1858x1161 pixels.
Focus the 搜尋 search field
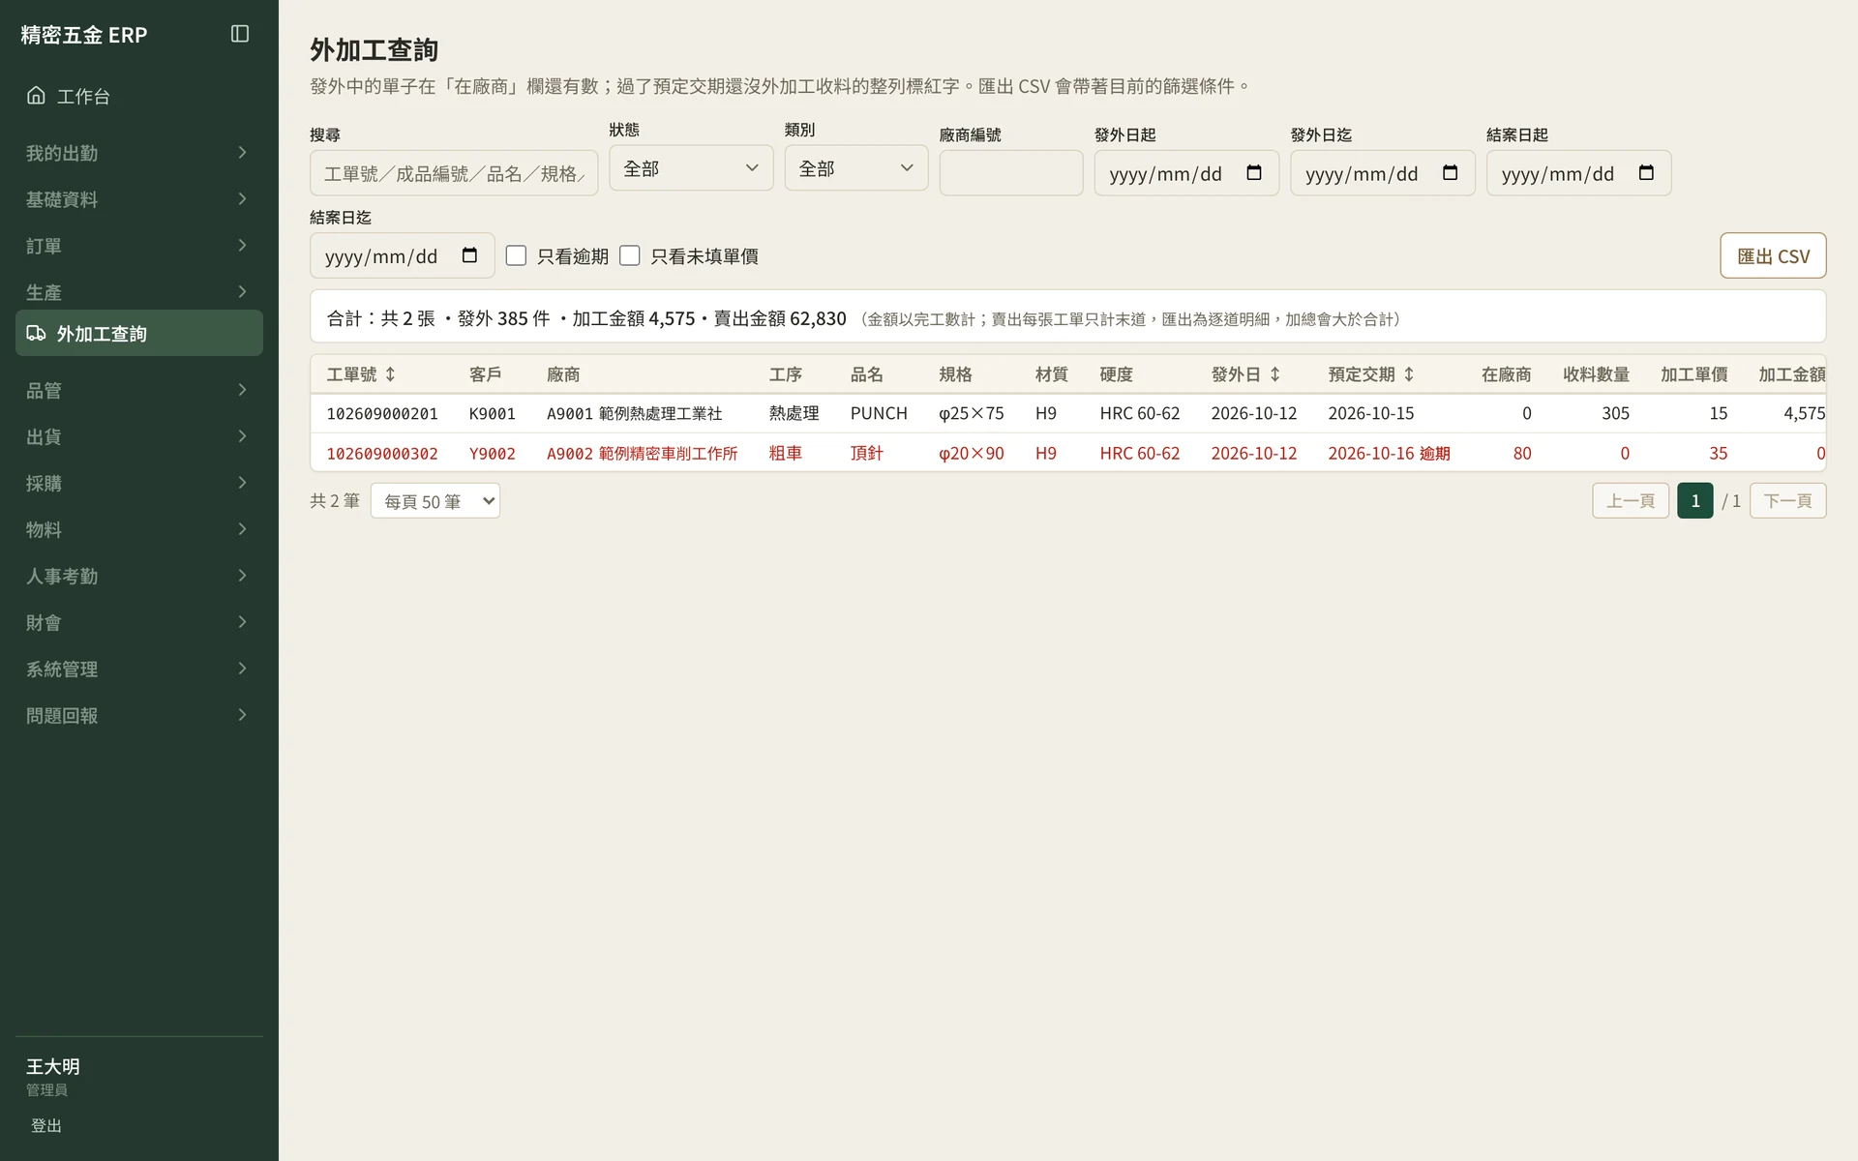[x=454, y=173]
